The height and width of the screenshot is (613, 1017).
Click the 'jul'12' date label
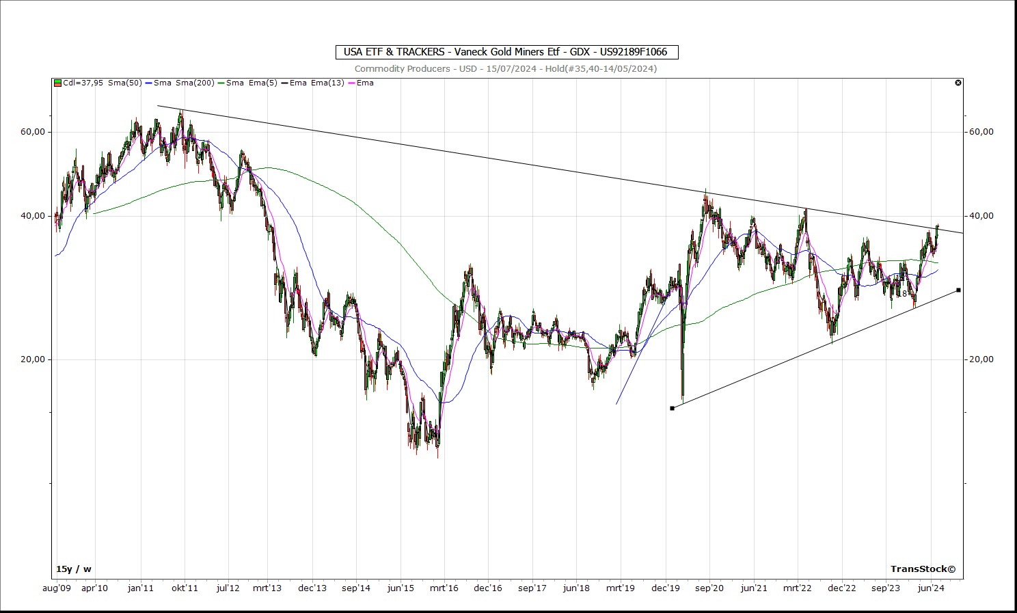click(x=228, y=588)
